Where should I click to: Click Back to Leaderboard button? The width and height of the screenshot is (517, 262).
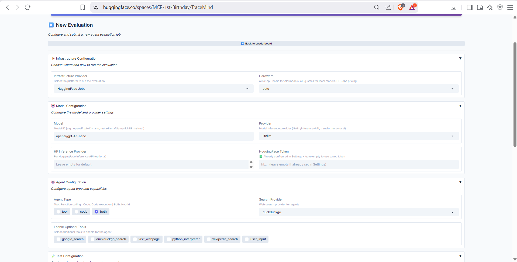[x=256, y=44]
